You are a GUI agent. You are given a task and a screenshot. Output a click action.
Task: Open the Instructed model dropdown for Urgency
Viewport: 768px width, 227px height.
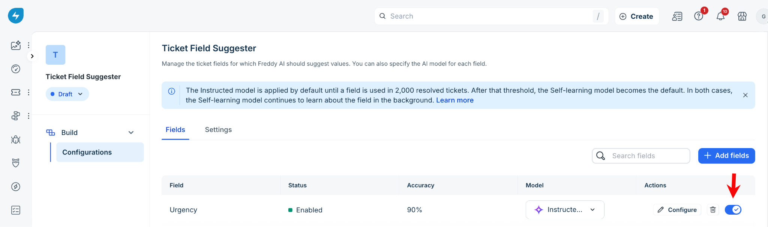click(565, 210)
